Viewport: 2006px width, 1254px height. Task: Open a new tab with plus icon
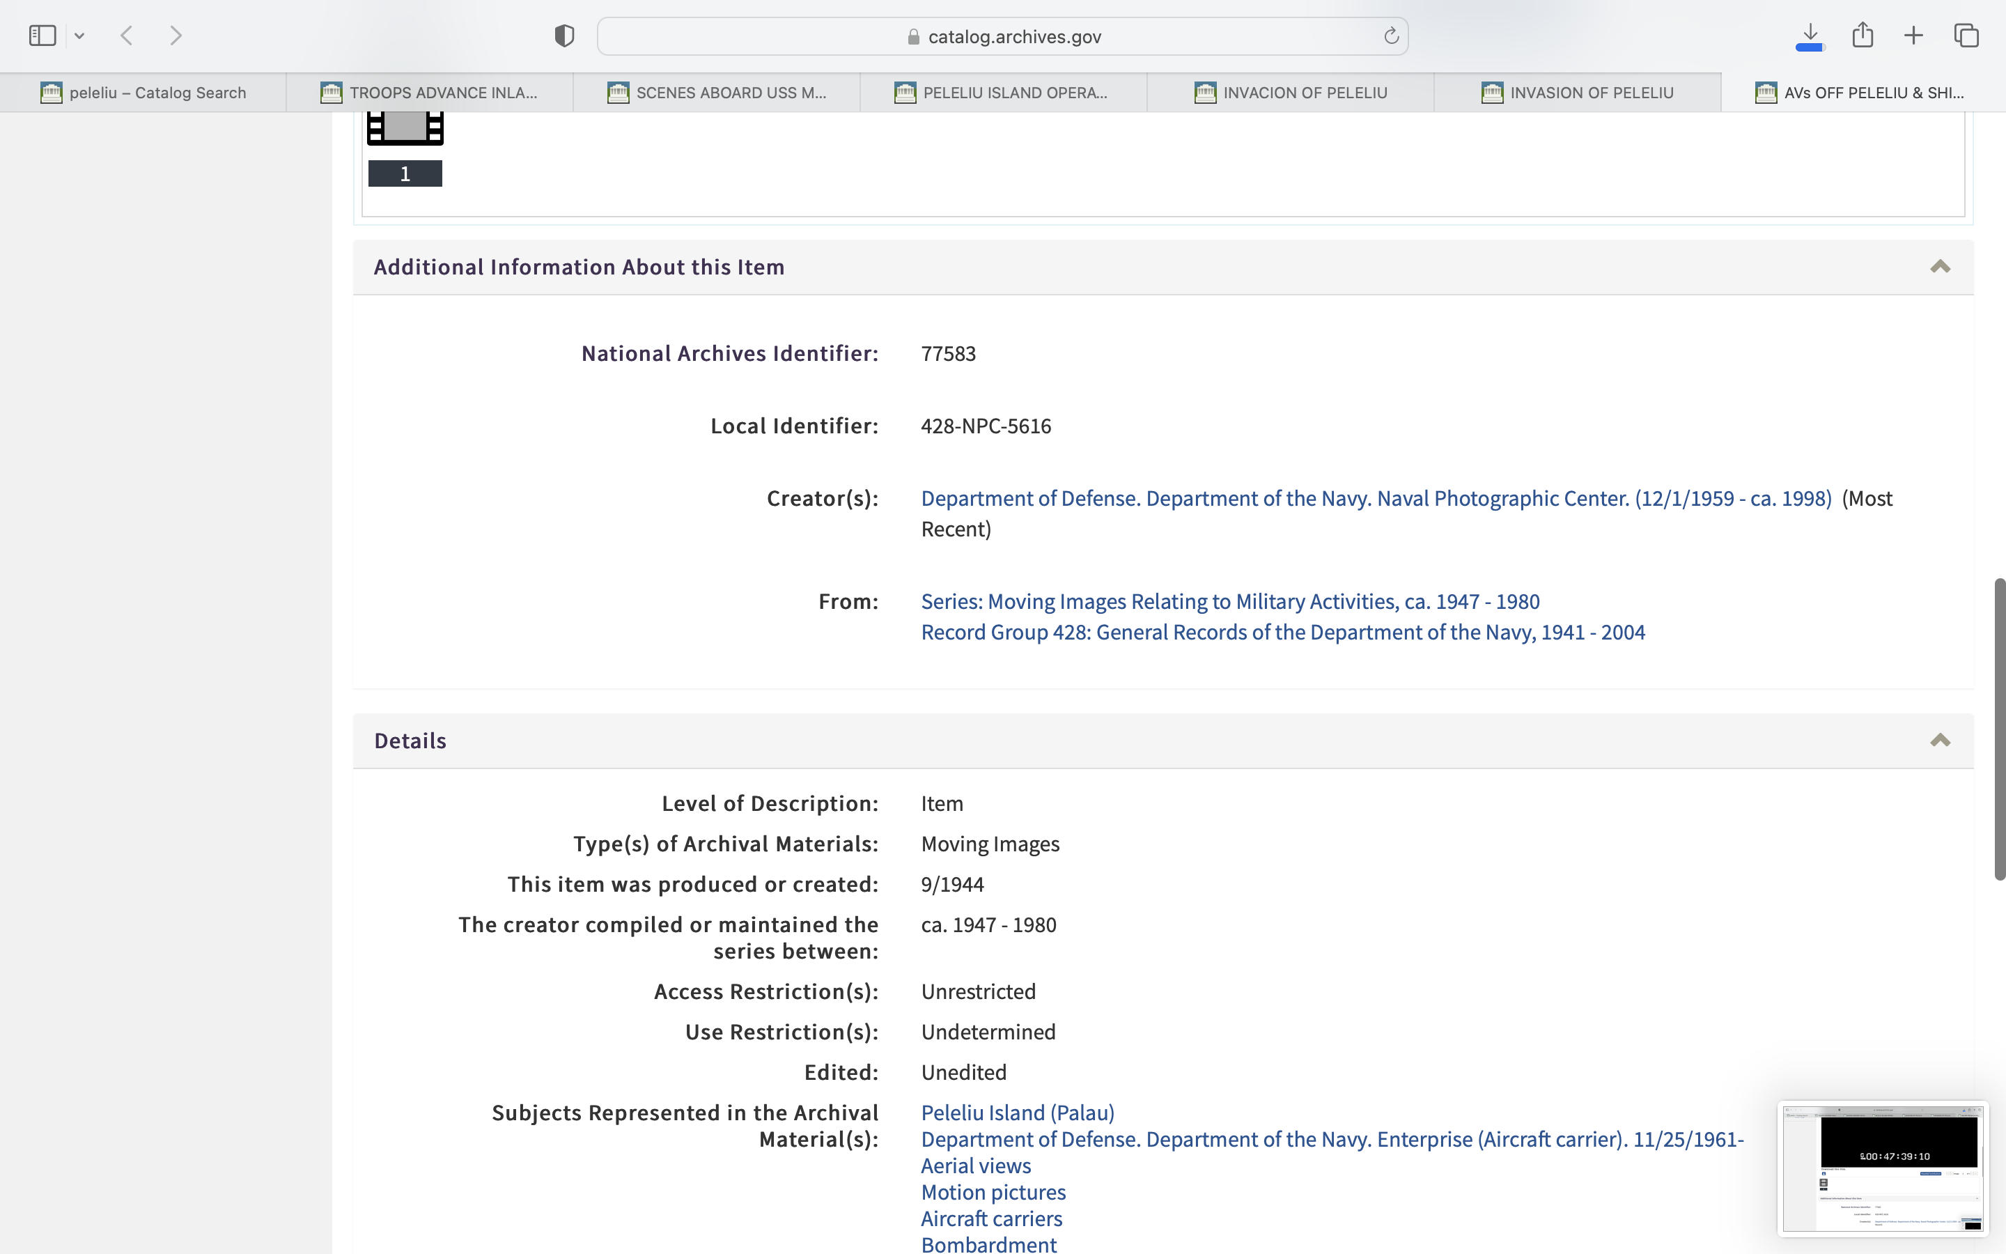coord(1913,36)
